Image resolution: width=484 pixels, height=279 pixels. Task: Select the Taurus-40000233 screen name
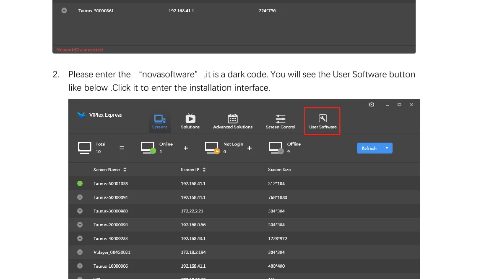[110, 239]
